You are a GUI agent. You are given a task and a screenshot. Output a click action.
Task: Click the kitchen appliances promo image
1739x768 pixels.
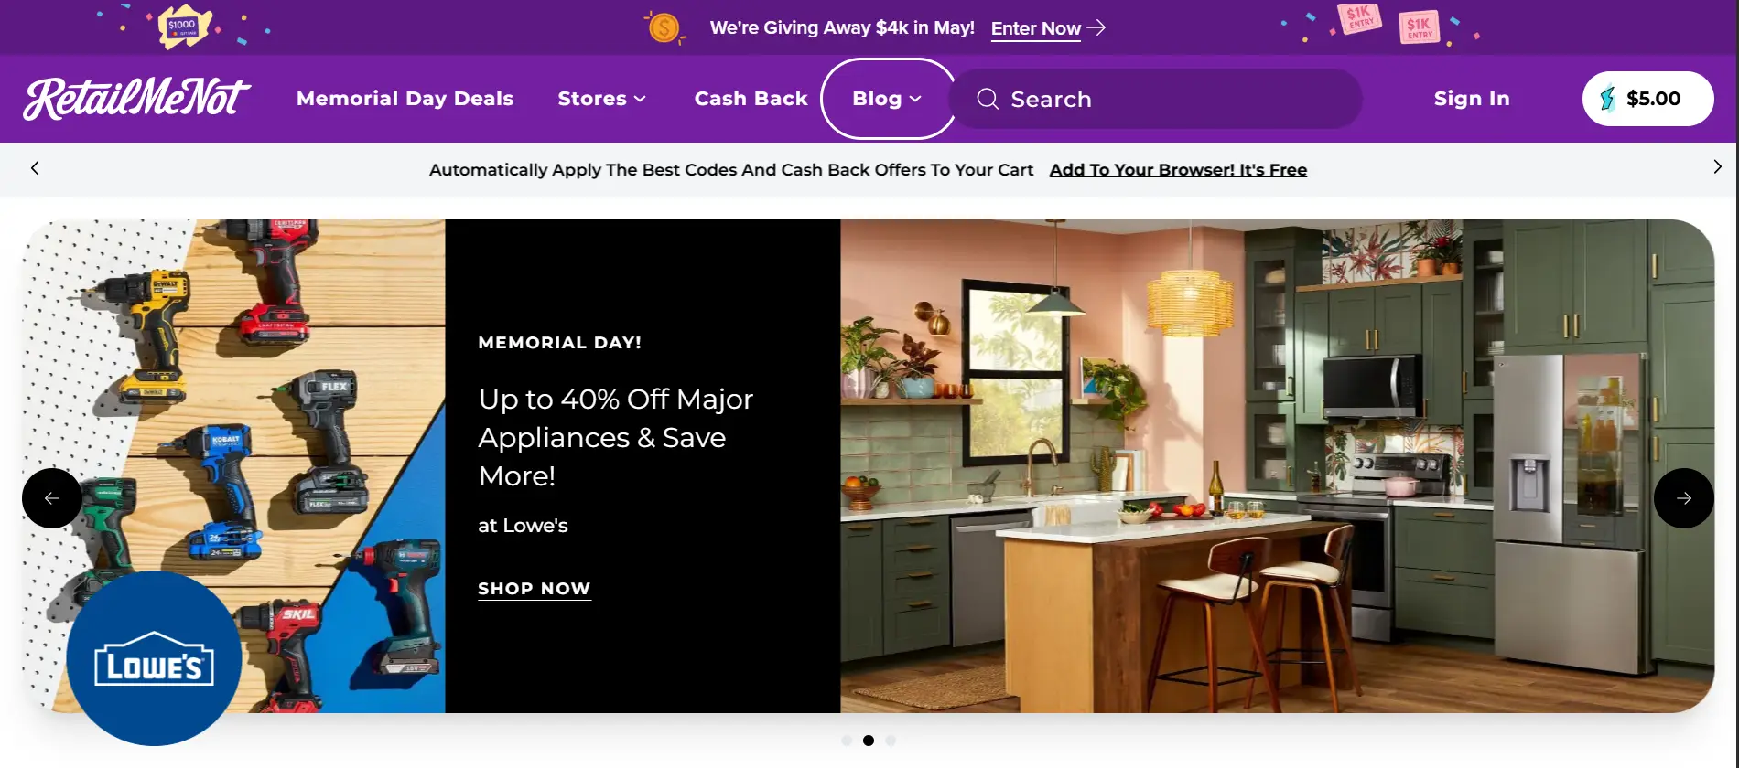coord(1277,466)
